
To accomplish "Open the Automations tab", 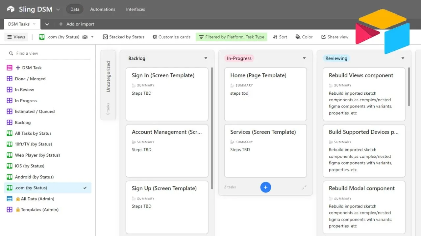I will 103,9.
